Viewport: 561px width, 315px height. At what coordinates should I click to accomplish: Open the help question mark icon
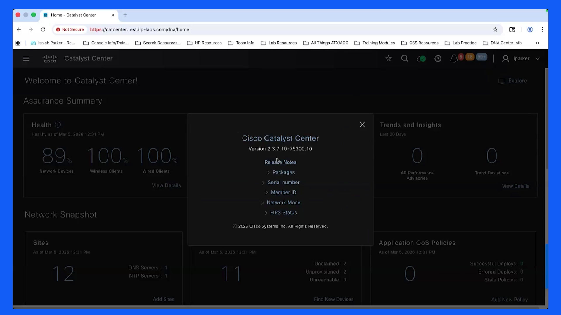(x=438, y=59)
